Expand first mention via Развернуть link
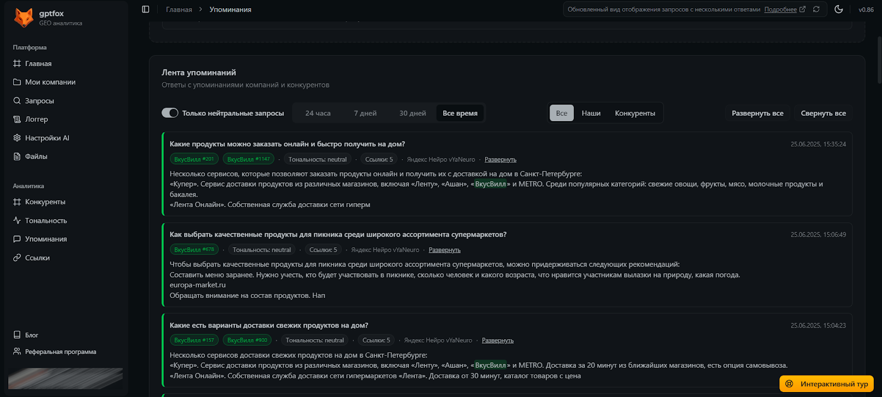Image resolution: width=882 pixels, height=397 pixels. 500,160
